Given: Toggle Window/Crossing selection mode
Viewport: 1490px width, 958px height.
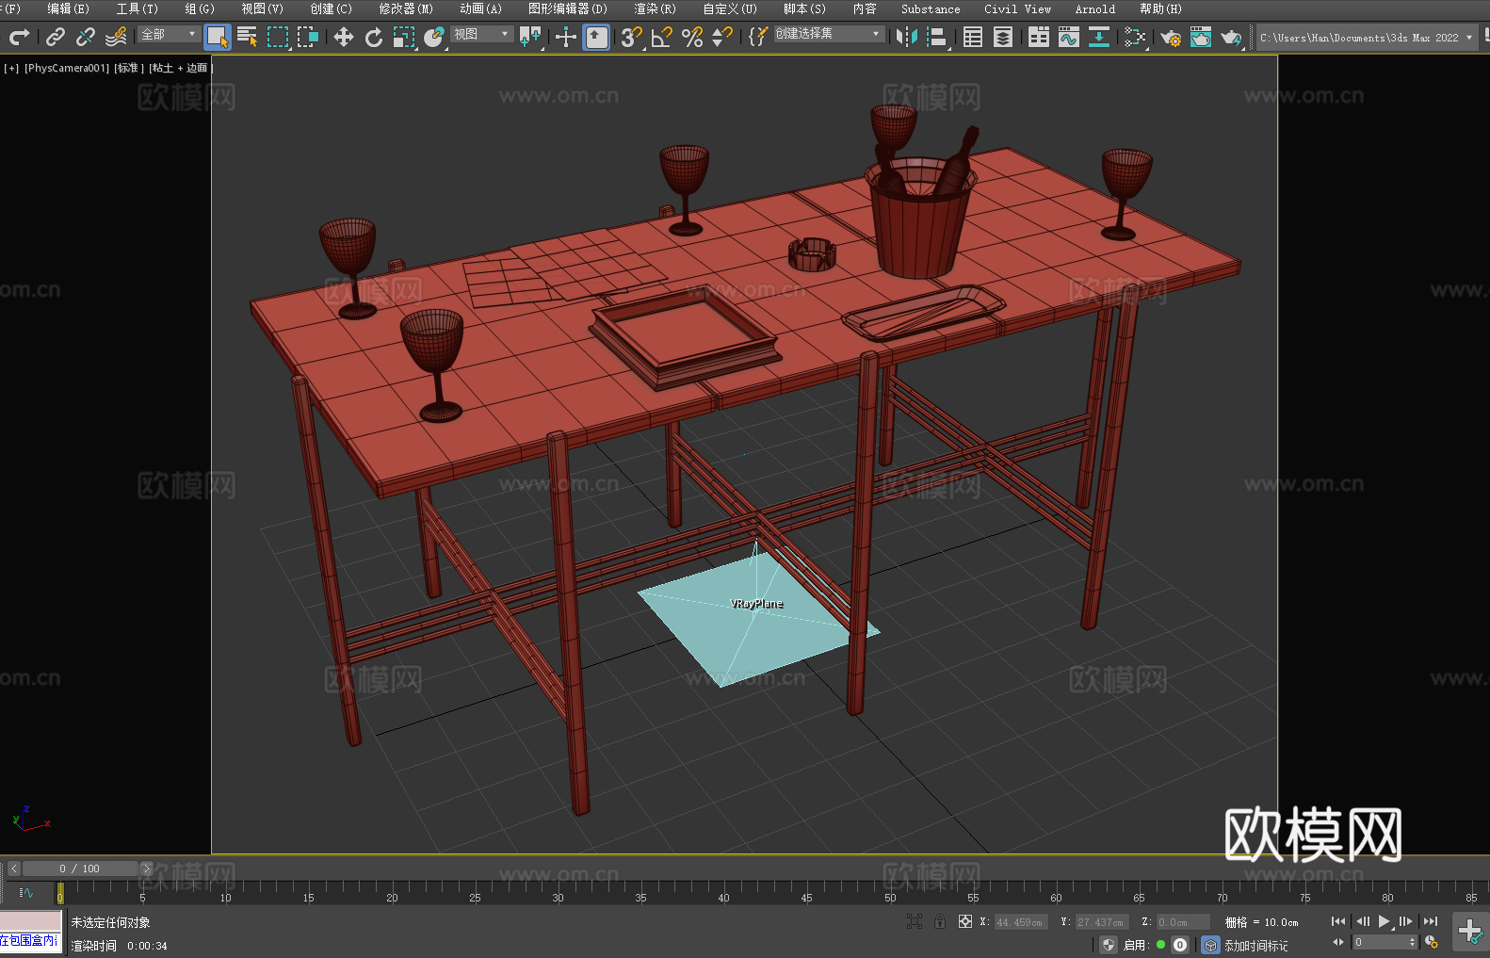Looking at the screenshot, I should click(308, 37).
